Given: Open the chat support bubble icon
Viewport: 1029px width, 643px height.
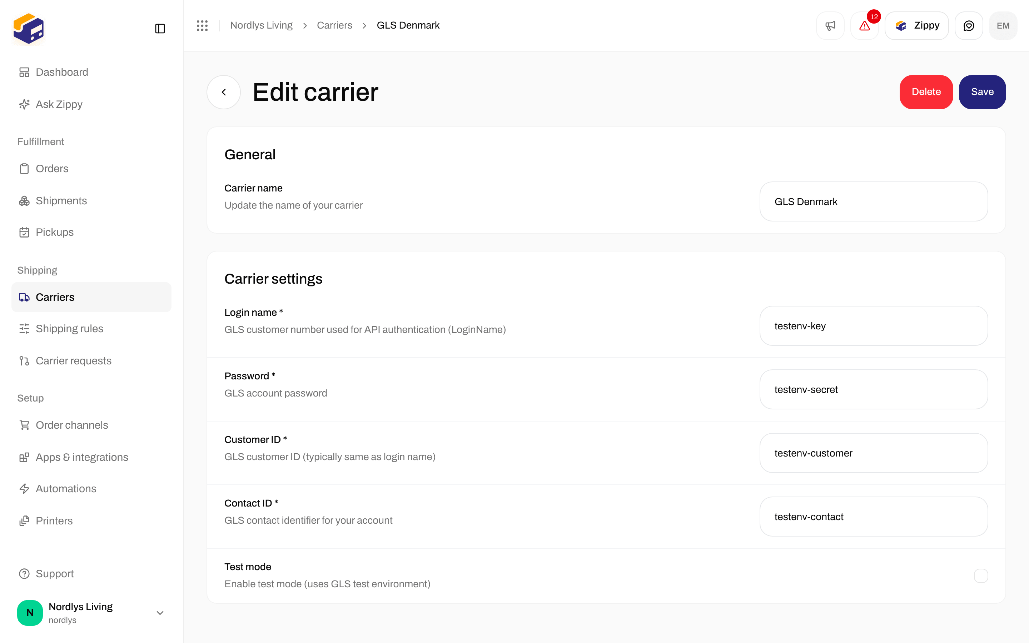Looking at the screenshot, I should point(969,25).
